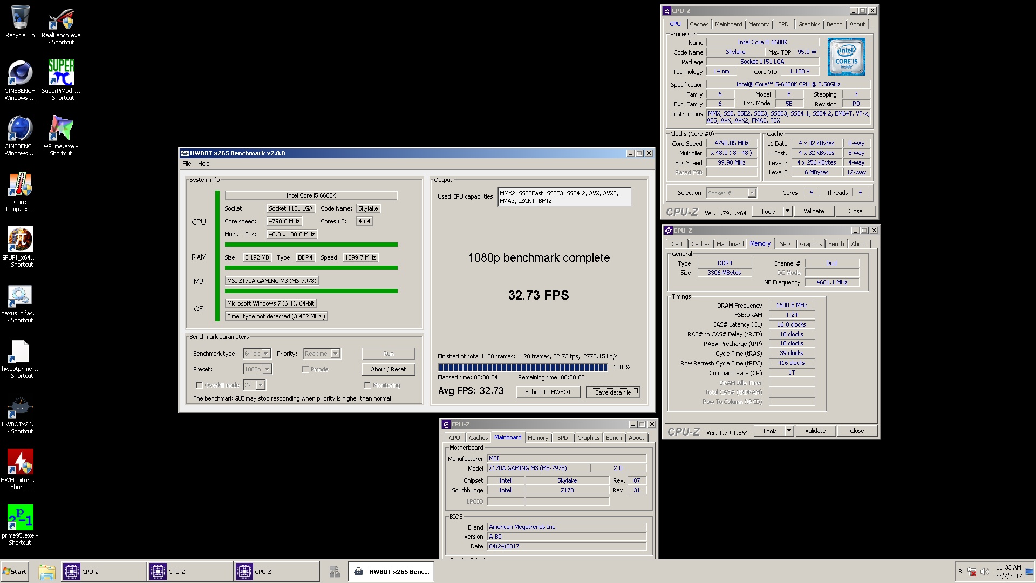This screenshot has height=583, width=1036.
Task: Activate the HWBOT x265 Bench taskbar button
Action: (391, 571)
